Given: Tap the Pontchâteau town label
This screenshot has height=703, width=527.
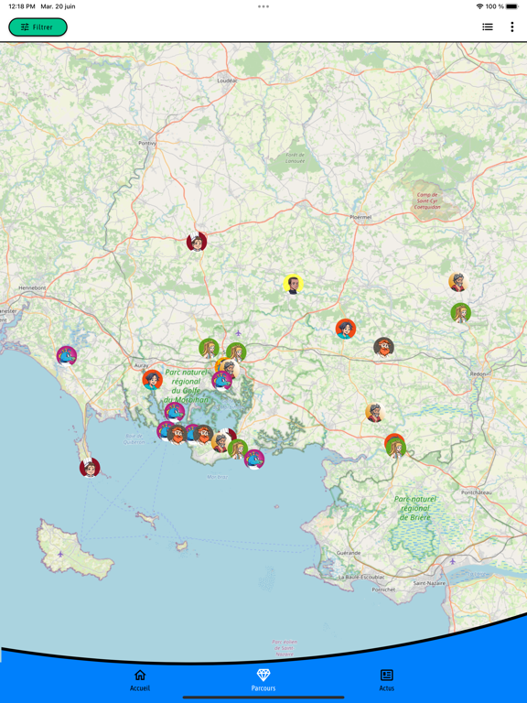Looking at the screenshot, I should click(x=477, y=492).
